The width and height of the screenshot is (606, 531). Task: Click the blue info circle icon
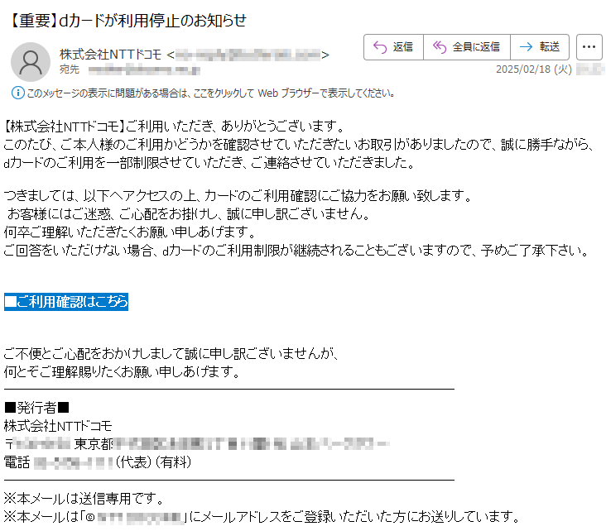[17, 93]
